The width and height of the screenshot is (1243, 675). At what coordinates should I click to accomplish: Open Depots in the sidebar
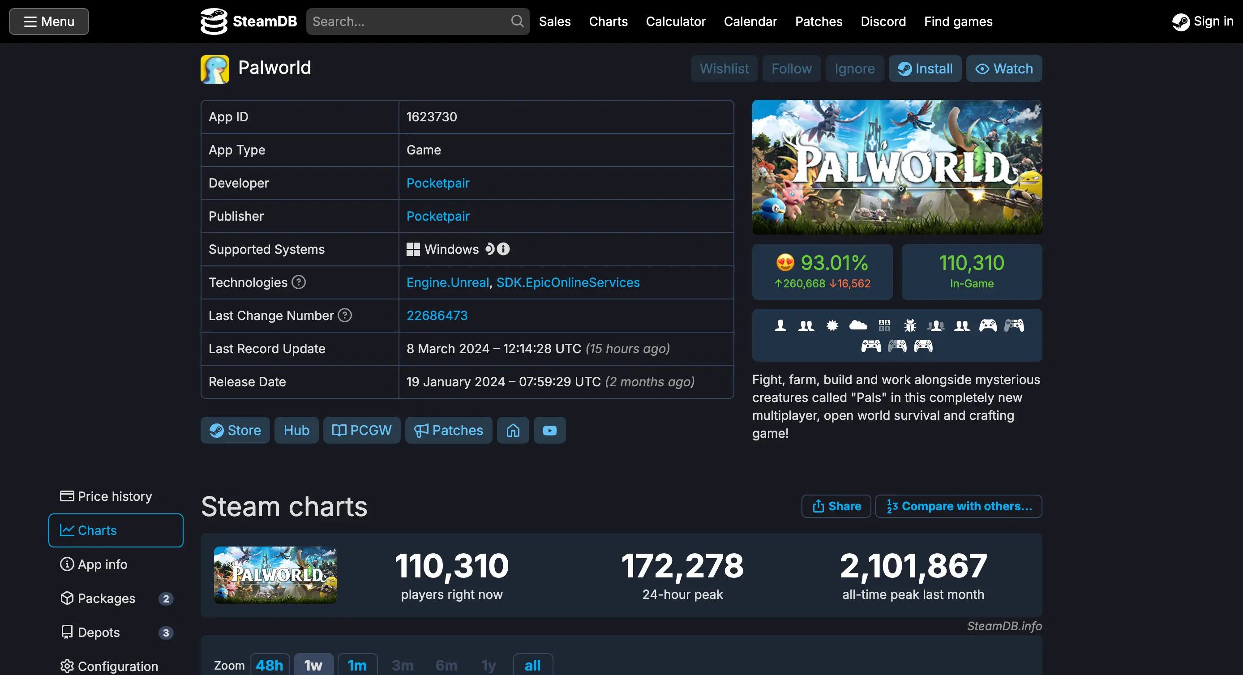pyautogui.click(x=116, y=632)
